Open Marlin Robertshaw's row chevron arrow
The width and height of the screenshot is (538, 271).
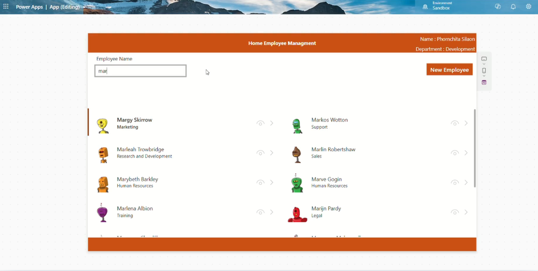pos(466,153)
